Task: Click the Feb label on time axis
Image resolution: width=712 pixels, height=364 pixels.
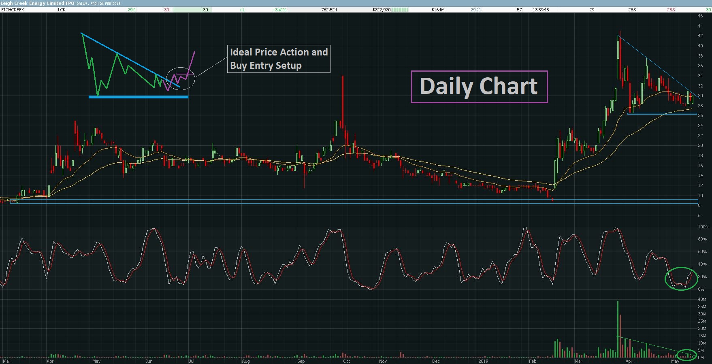Action: click(x=533, y=361)
